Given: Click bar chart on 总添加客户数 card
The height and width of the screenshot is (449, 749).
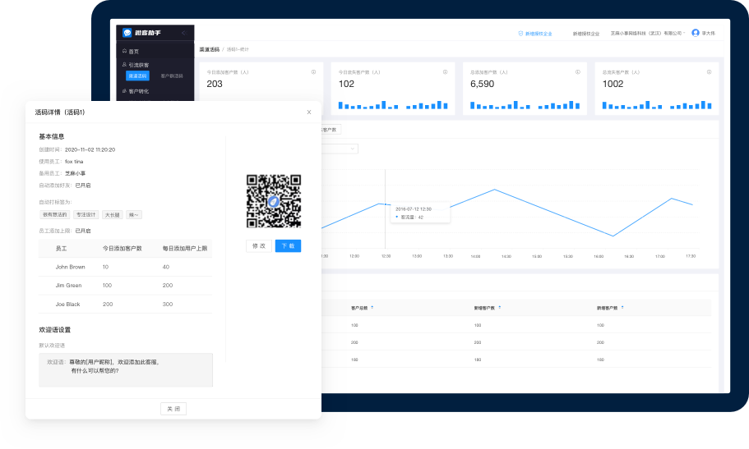Looking at the screenshot, I should coord(525,105).
